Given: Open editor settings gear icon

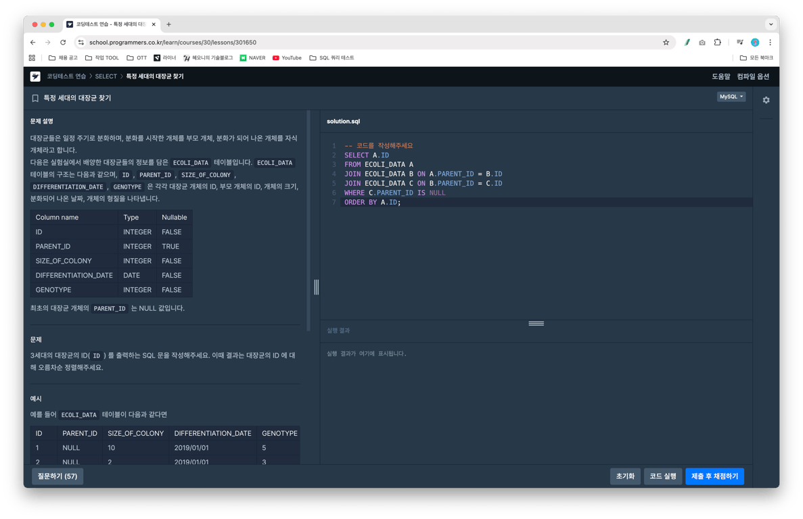Looking at the screenshot, I should point(766,100).
